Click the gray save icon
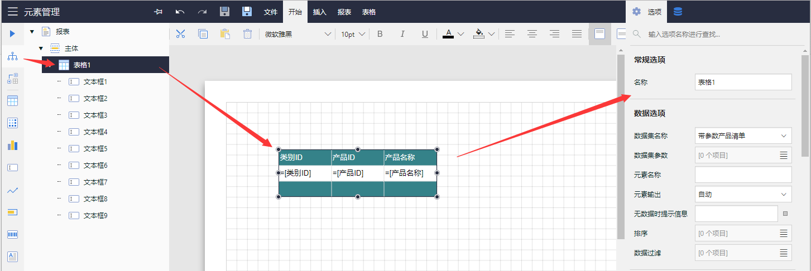 click(x=224, y=12)
